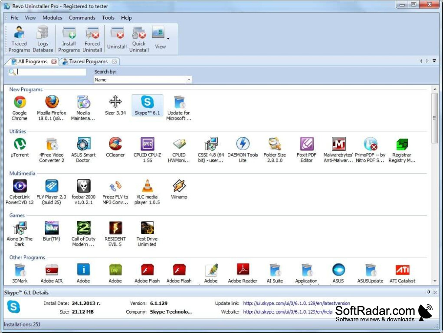
Task: Close the Skype 6.1 Details panel
Action: tap(435, 292)
